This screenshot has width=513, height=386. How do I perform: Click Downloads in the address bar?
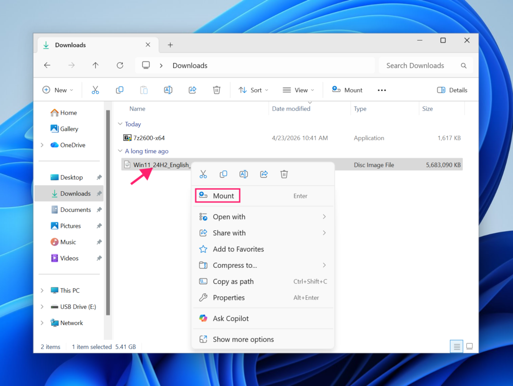[x=190, y=66]
